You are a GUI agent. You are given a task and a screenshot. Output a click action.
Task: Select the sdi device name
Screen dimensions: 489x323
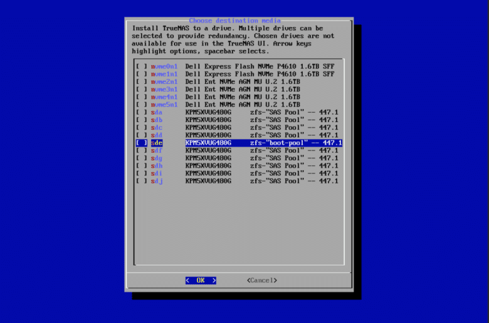pyautogui.click(x=157, y=173)
